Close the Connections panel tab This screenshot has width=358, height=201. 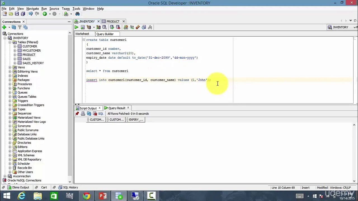click(23, 21)
